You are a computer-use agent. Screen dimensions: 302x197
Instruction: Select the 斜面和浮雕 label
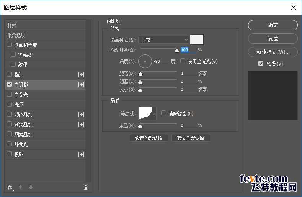(x=26, y=45)
